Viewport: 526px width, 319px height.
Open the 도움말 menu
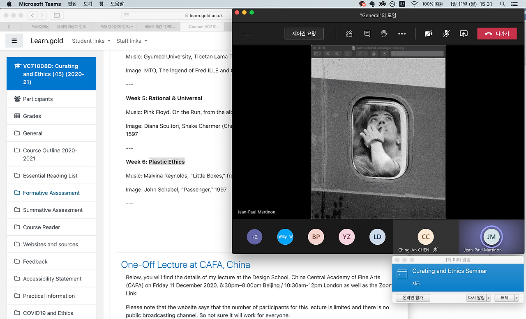pos(117,4)
